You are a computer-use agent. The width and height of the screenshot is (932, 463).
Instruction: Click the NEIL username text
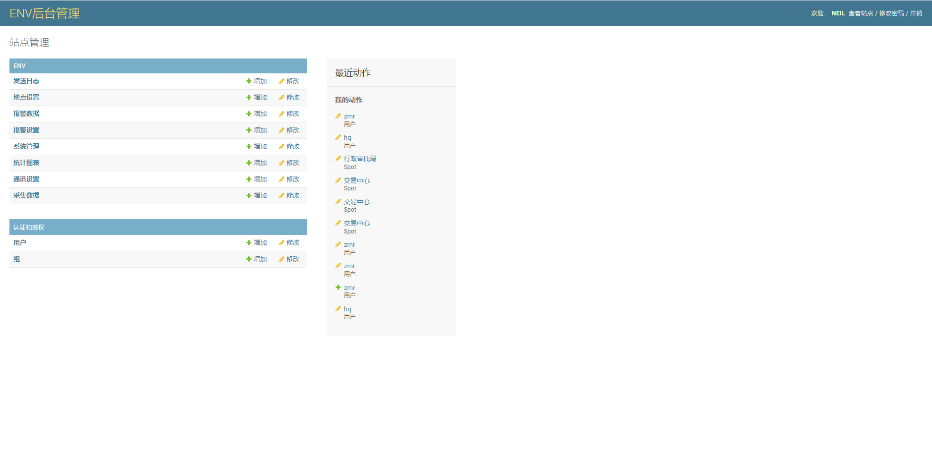point(838,13)
